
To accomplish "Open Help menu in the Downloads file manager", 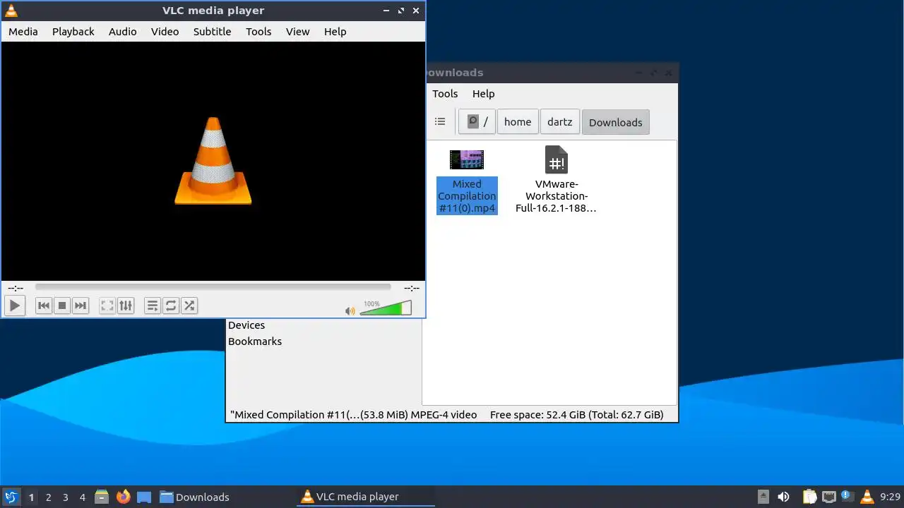I will (x=484, y=94).
